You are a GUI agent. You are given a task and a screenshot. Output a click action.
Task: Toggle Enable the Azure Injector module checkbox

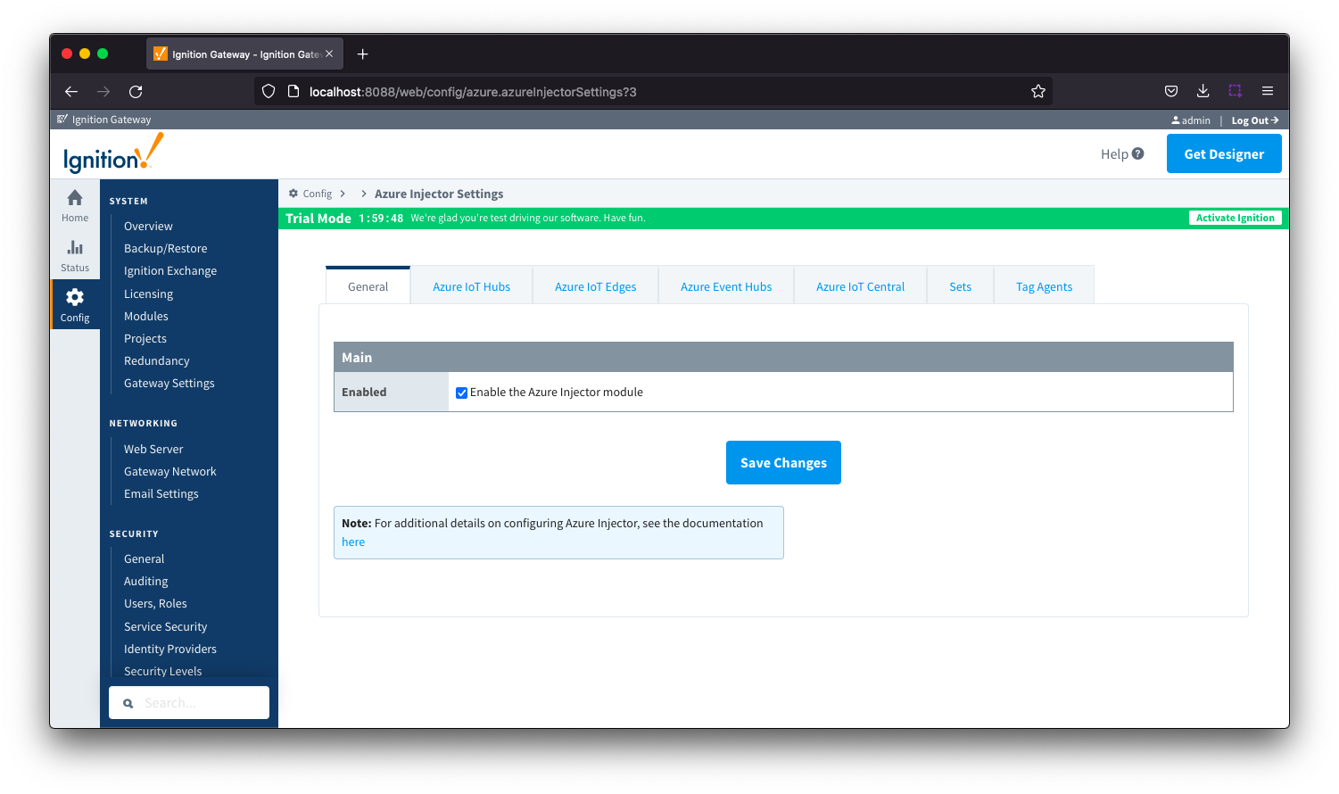pyautogui.click(x=461, y=393)
